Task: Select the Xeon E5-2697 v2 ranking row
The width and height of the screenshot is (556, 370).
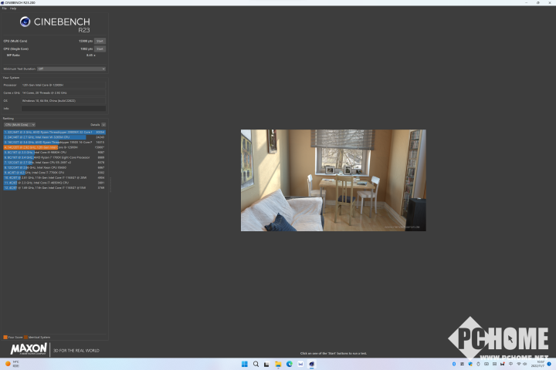Action: pos(55,163)
